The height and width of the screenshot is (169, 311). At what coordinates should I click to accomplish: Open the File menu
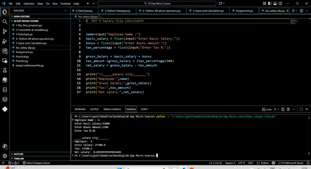[11, 4]
